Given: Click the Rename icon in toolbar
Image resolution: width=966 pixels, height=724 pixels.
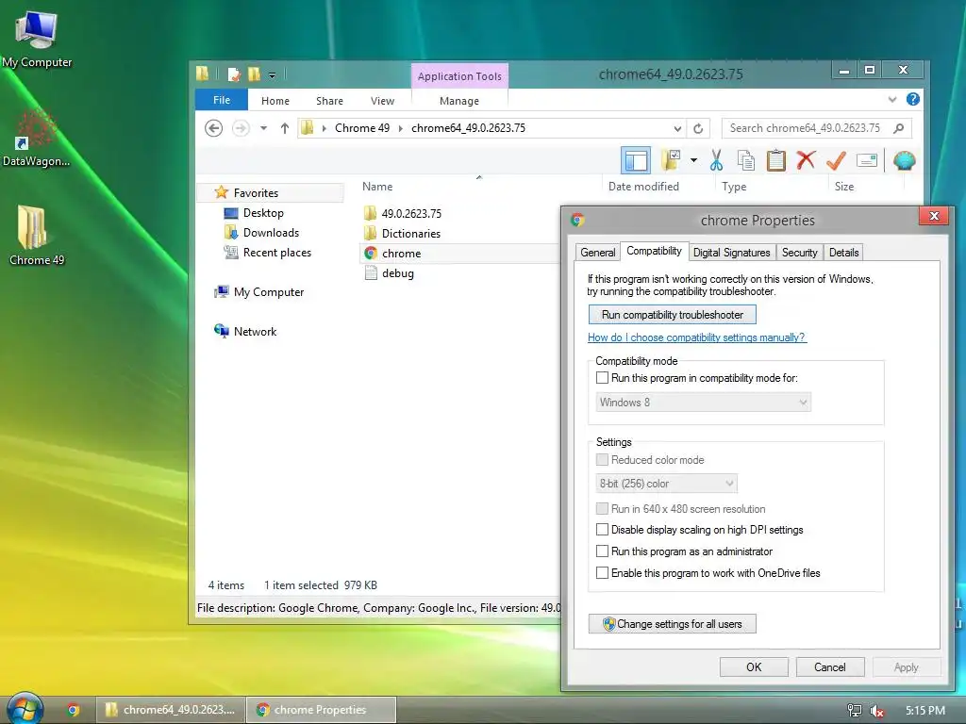Looking at the screenshot, I should (x=867, y=160).
